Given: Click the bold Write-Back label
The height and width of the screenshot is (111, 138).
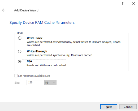Looking at the screenshot, I should pos(34,38).
